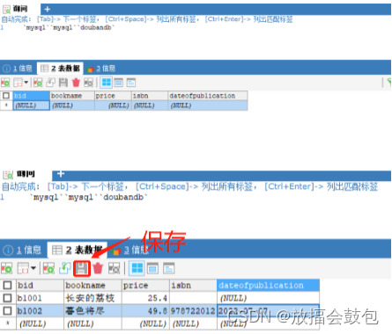Viewport: 392px width, 334px height.
Task: Select text view icon above the empty table
Action: pyautogui.click(x=131, y=83)
